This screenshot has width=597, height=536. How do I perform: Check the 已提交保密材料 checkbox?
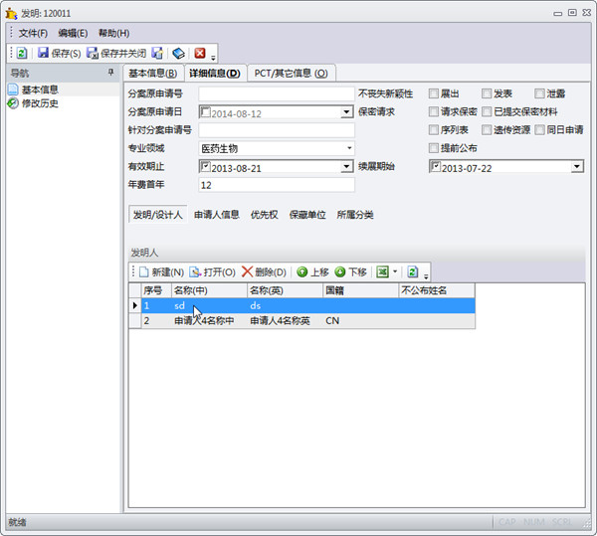[487, 111]
